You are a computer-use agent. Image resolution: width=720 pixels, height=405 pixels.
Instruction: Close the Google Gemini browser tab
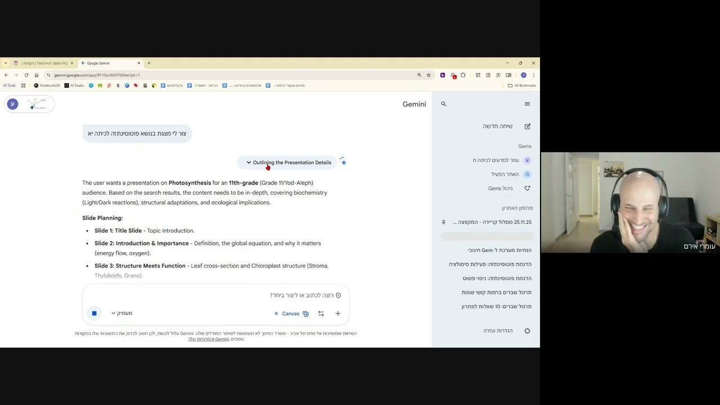(139, 63)
